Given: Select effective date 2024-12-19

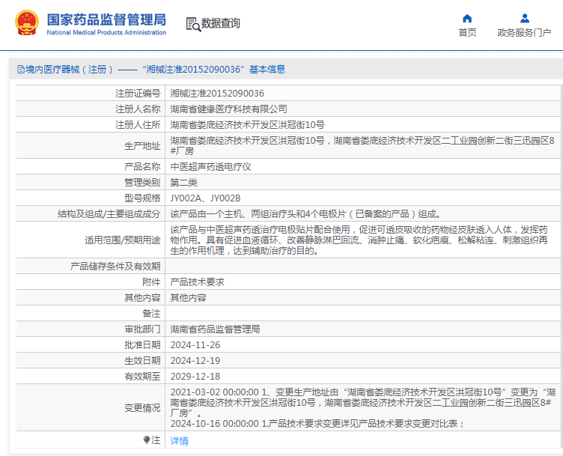Looking at the screenshot, I should 195,360.
